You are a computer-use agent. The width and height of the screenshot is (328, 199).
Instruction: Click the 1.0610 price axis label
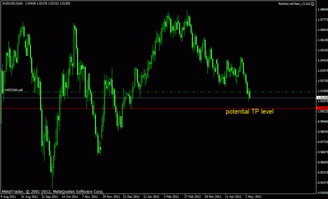(323, 40)
